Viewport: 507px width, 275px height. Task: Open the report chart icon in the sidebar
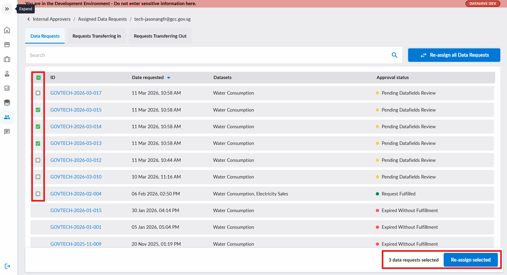click(x=7, y=88)
